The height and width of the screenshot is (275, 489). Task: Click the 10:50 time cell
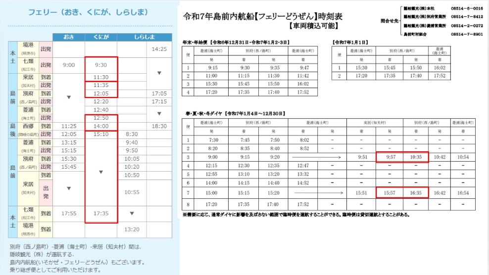coord(132,175)
